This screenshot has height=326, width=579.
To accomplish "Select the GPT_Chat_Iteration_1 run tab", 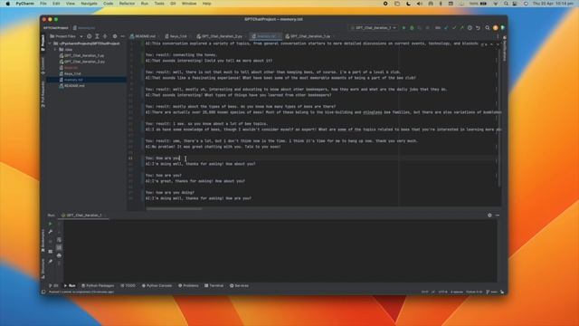I will pyautogui.click(x=83, y=216).
